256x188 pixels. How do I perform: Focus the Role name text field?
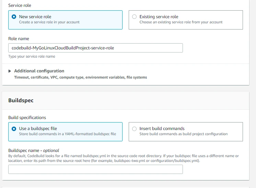[95, 48]
